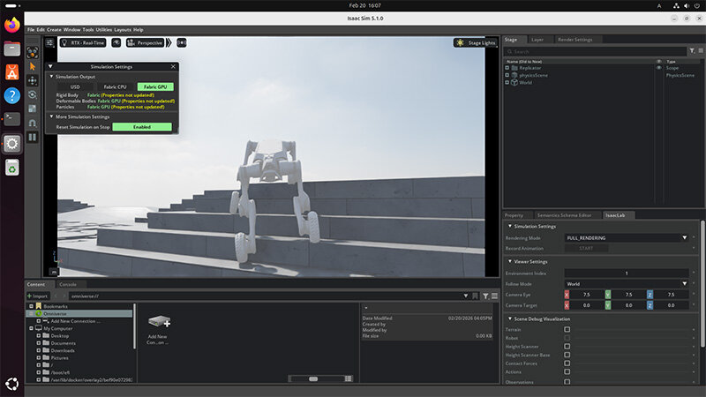Open the Follow Mode World dropdown

tap(627, 284)
